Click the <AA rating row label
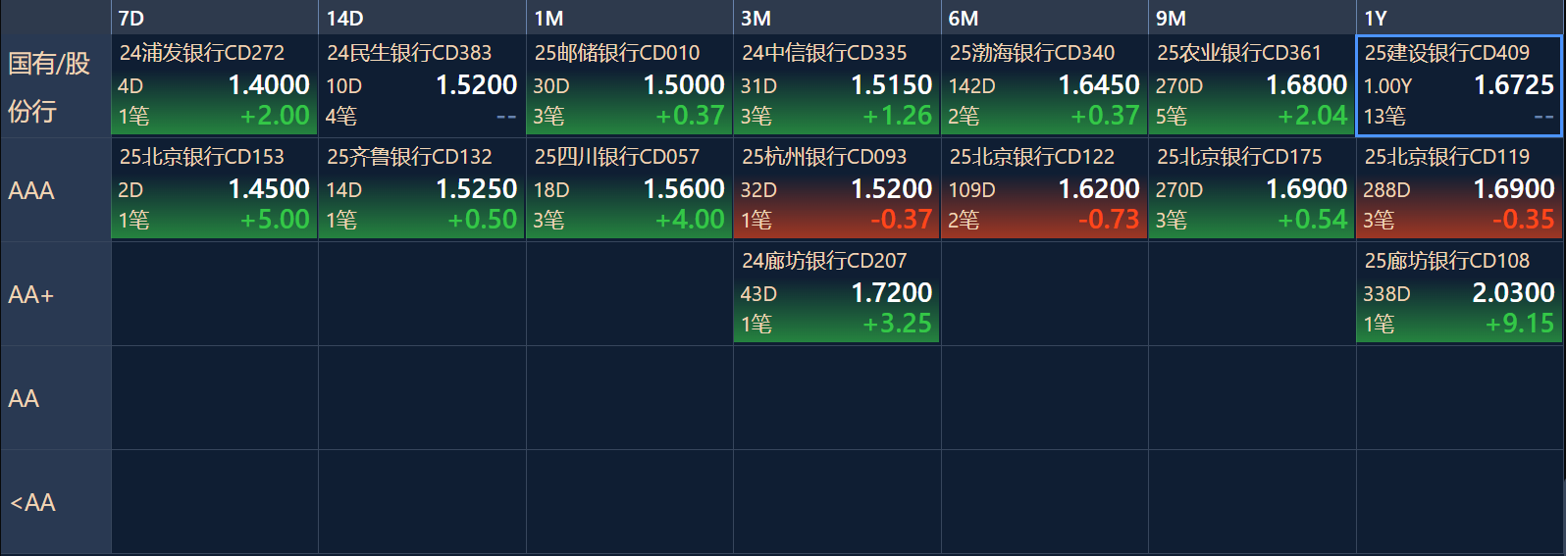This screenshot has width=1566, height=556. [x=55, y=502]
